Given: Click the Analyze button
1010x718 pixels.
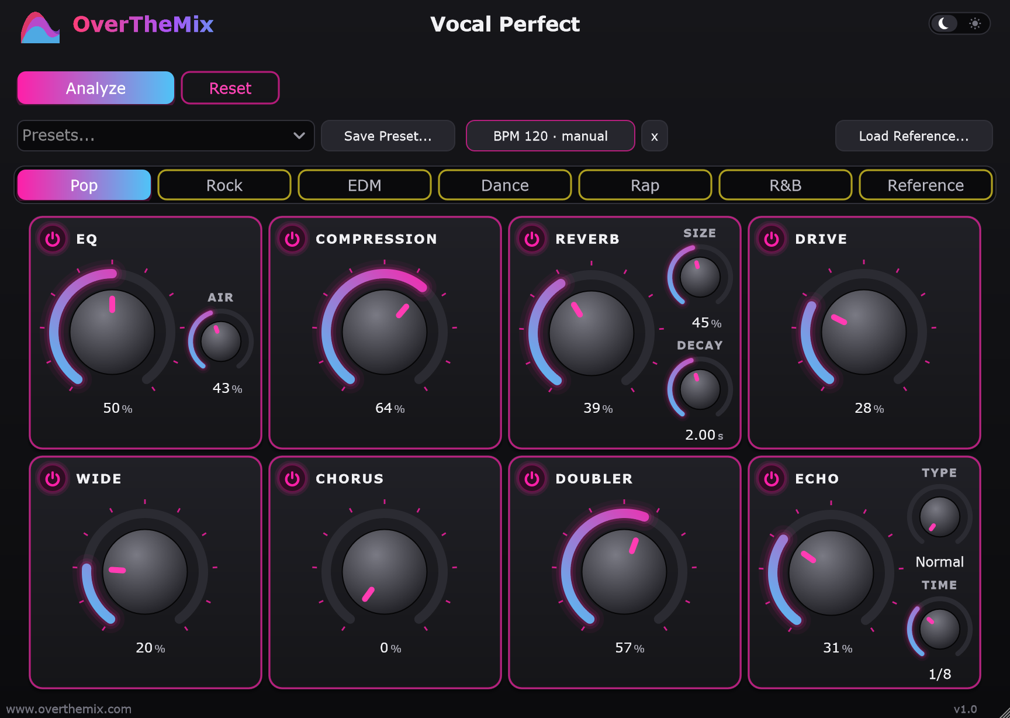Looking at the screenshot, I should coord(96,88).
